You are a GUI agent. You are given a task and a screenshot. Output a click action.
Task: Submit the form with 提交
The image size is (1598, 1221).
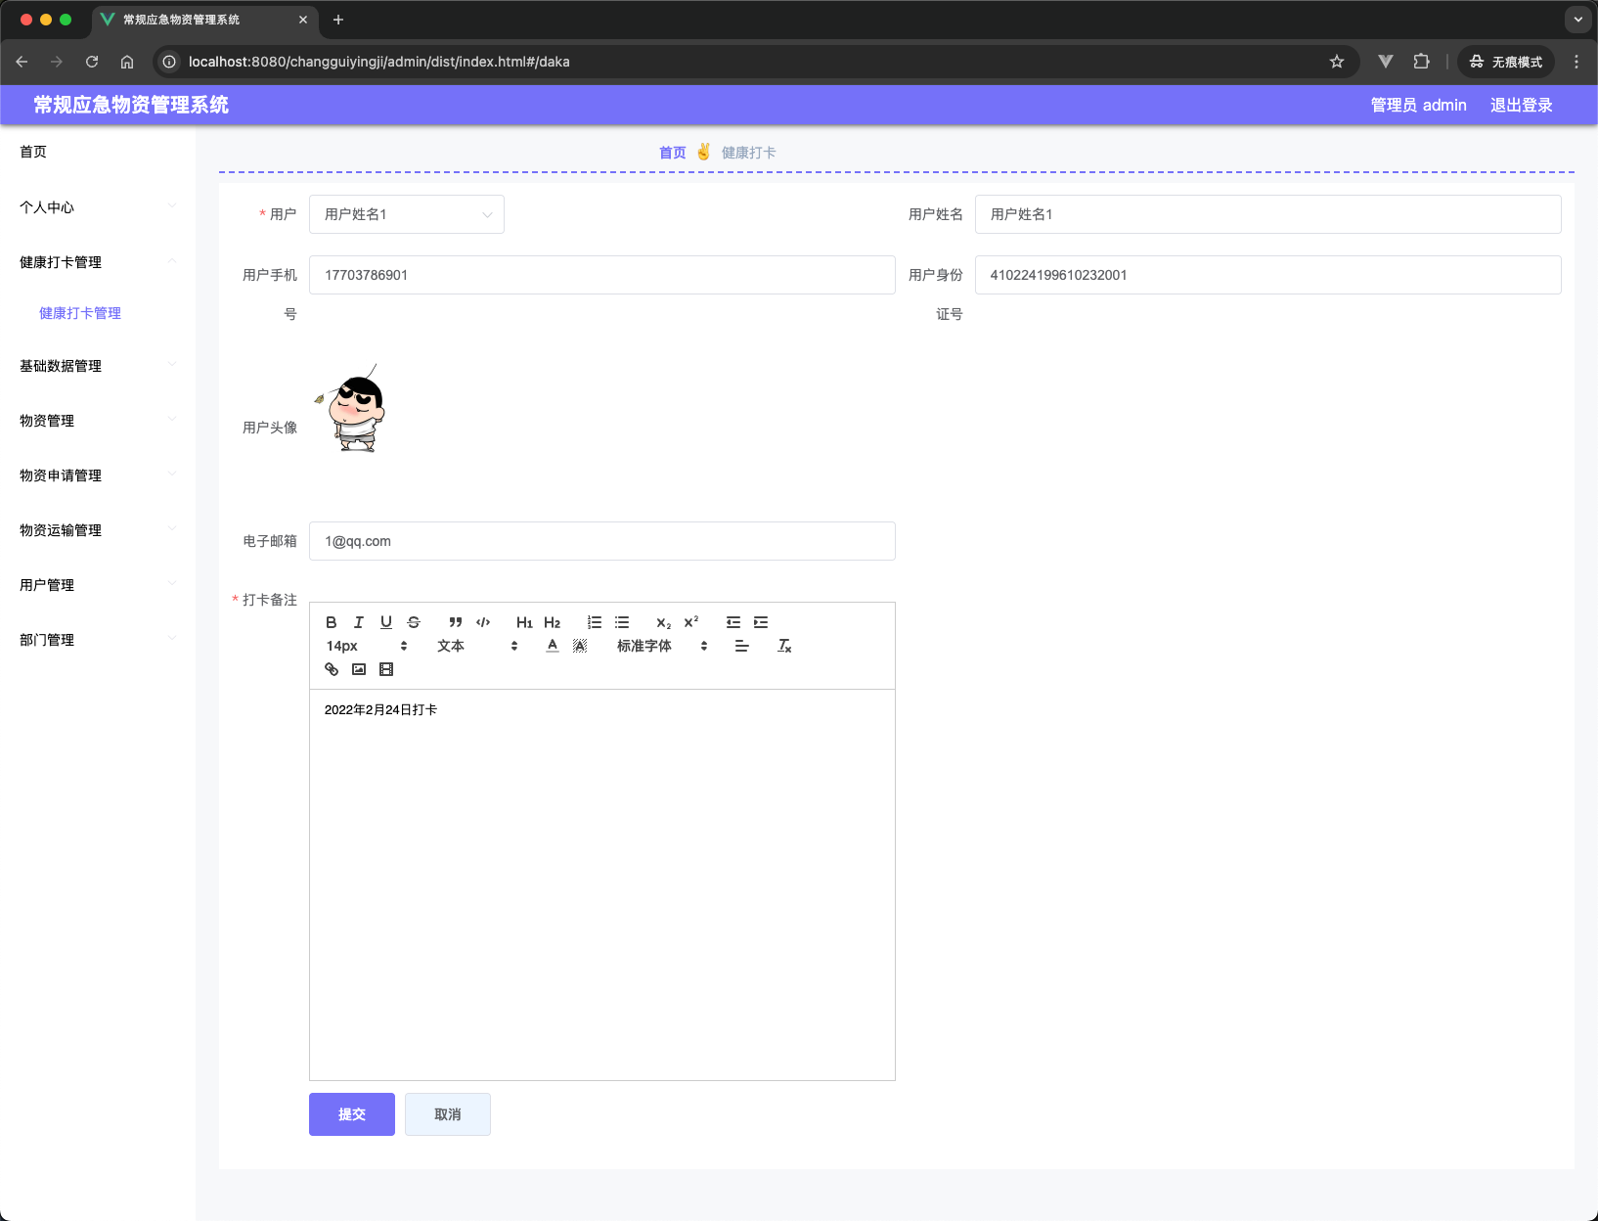[352, 1114]
